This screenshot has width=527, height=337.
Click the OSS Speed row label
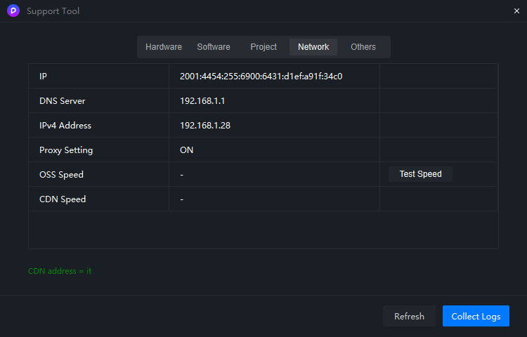tap(61, 175)
